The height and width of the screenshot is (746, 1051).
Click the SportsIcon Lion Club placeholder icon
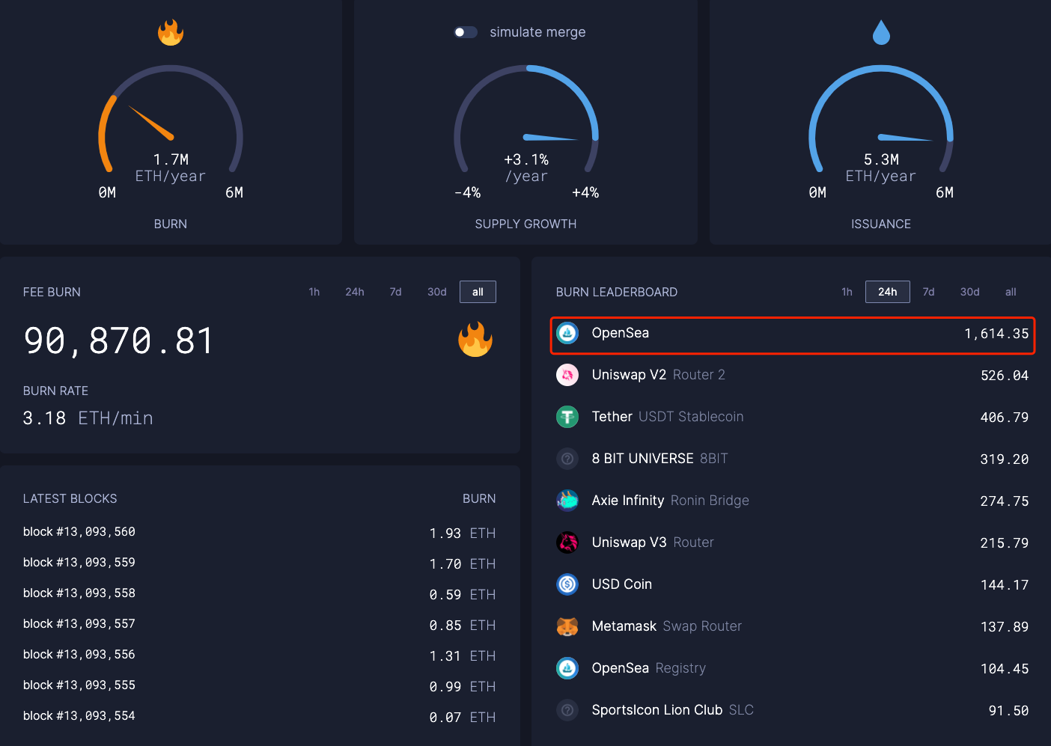coord(567,710)
